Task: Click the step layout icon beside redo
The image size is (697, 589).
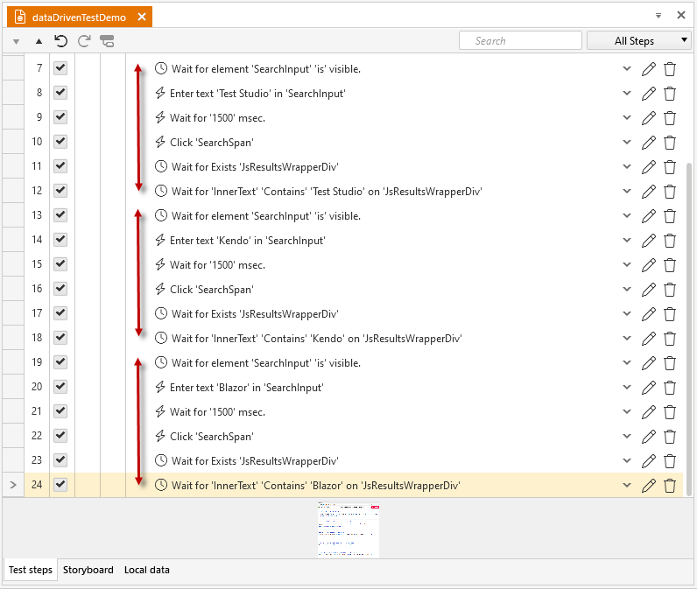Action: (107, 41)
